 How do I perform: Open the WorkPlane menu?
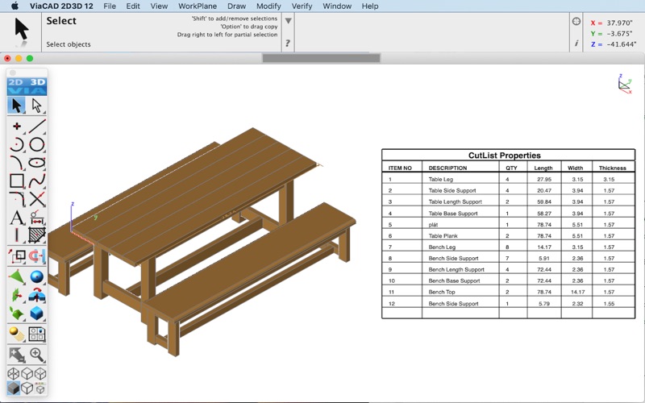pos(198,6)
